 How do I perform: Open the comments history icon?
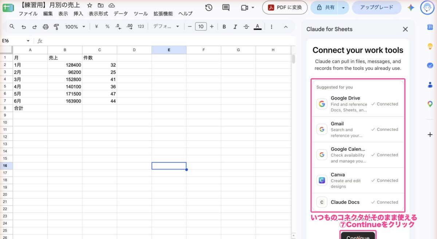pos(226,8)
